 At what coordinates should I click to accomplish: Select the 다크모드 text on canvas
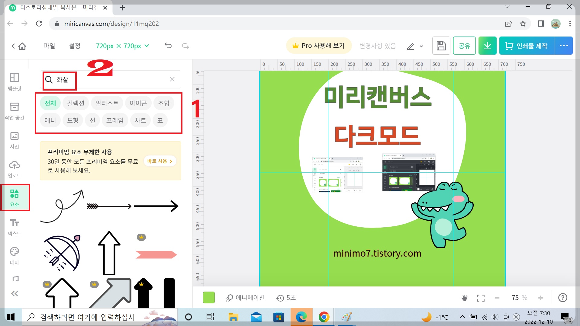click(x=378, y=136)
